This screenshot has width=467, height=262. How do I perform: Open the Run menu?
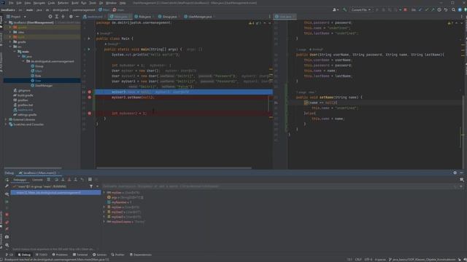click(84, 3)
